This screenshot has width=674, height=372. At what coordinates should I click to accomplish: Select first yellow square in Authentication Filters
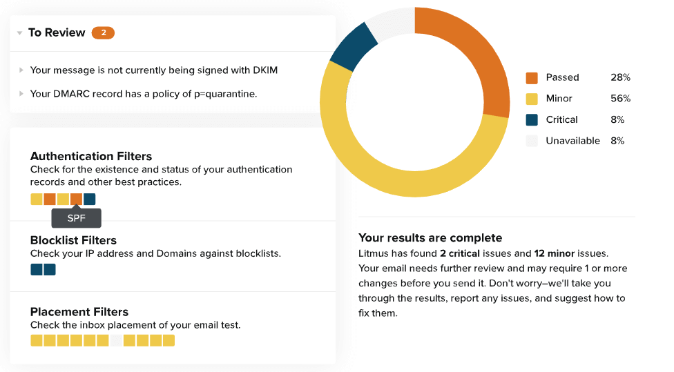[x=37, y=199]
